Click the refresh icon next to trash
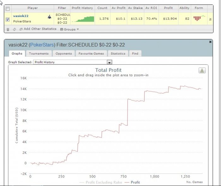Screen dimensions: 221x186 click(x=15, y=29)
